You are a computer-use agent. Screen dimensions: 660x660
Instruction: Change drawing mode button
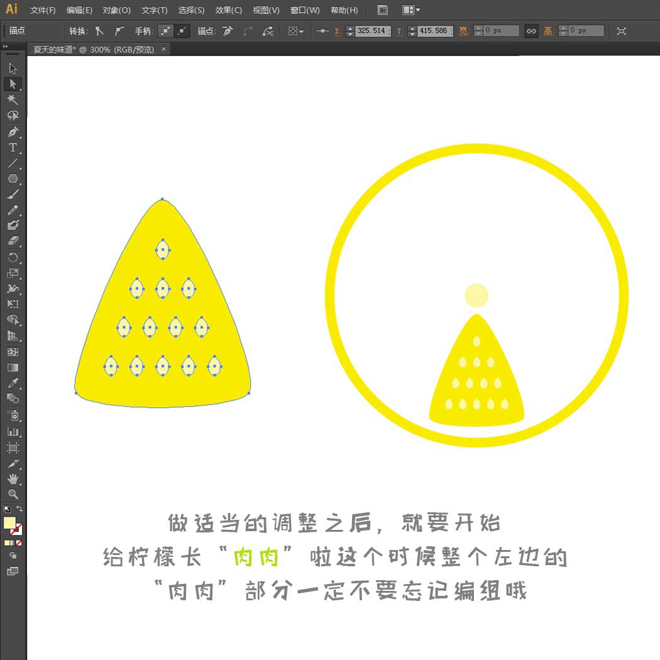point(13,556)
